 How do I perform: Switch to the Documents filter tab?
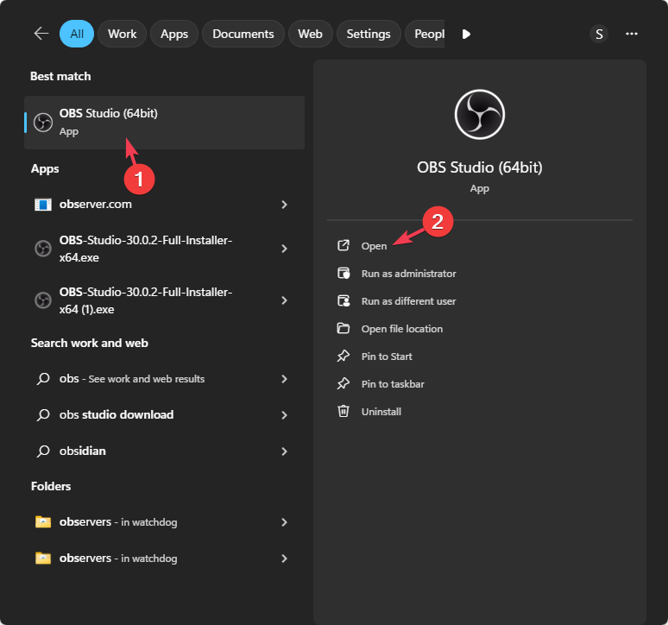point(243,34)
